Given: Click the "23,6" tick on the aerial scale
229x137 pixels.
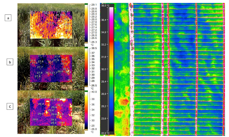Looking at the screenshot, I should click(104, 118).
